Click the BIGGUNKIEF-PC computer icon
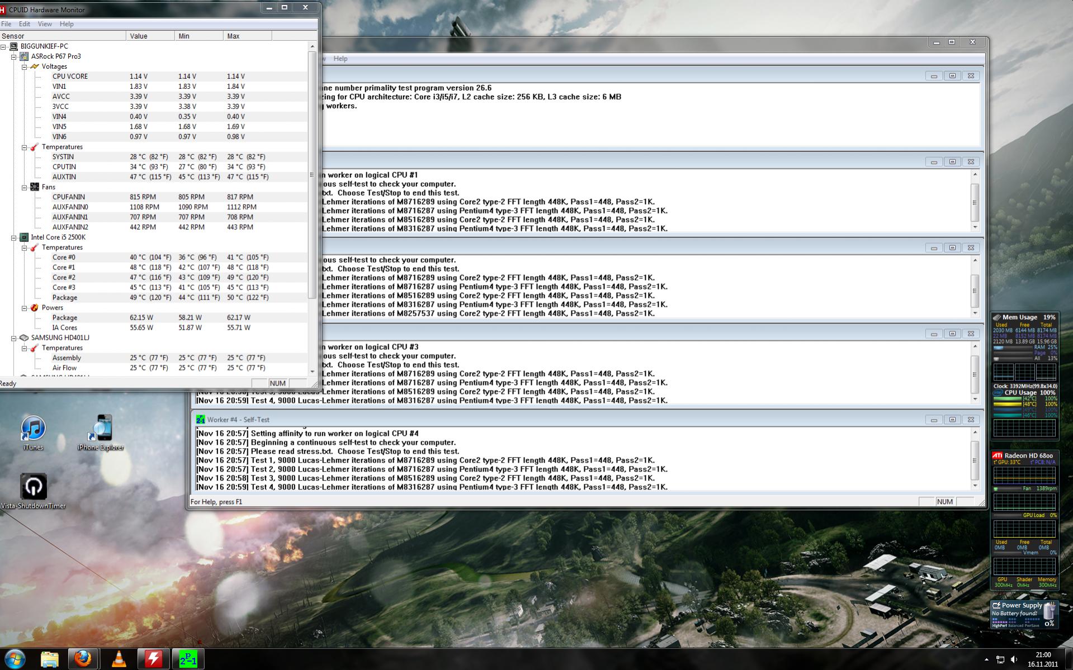Viewport: 1073px width, 670px height. pos(13,46)
